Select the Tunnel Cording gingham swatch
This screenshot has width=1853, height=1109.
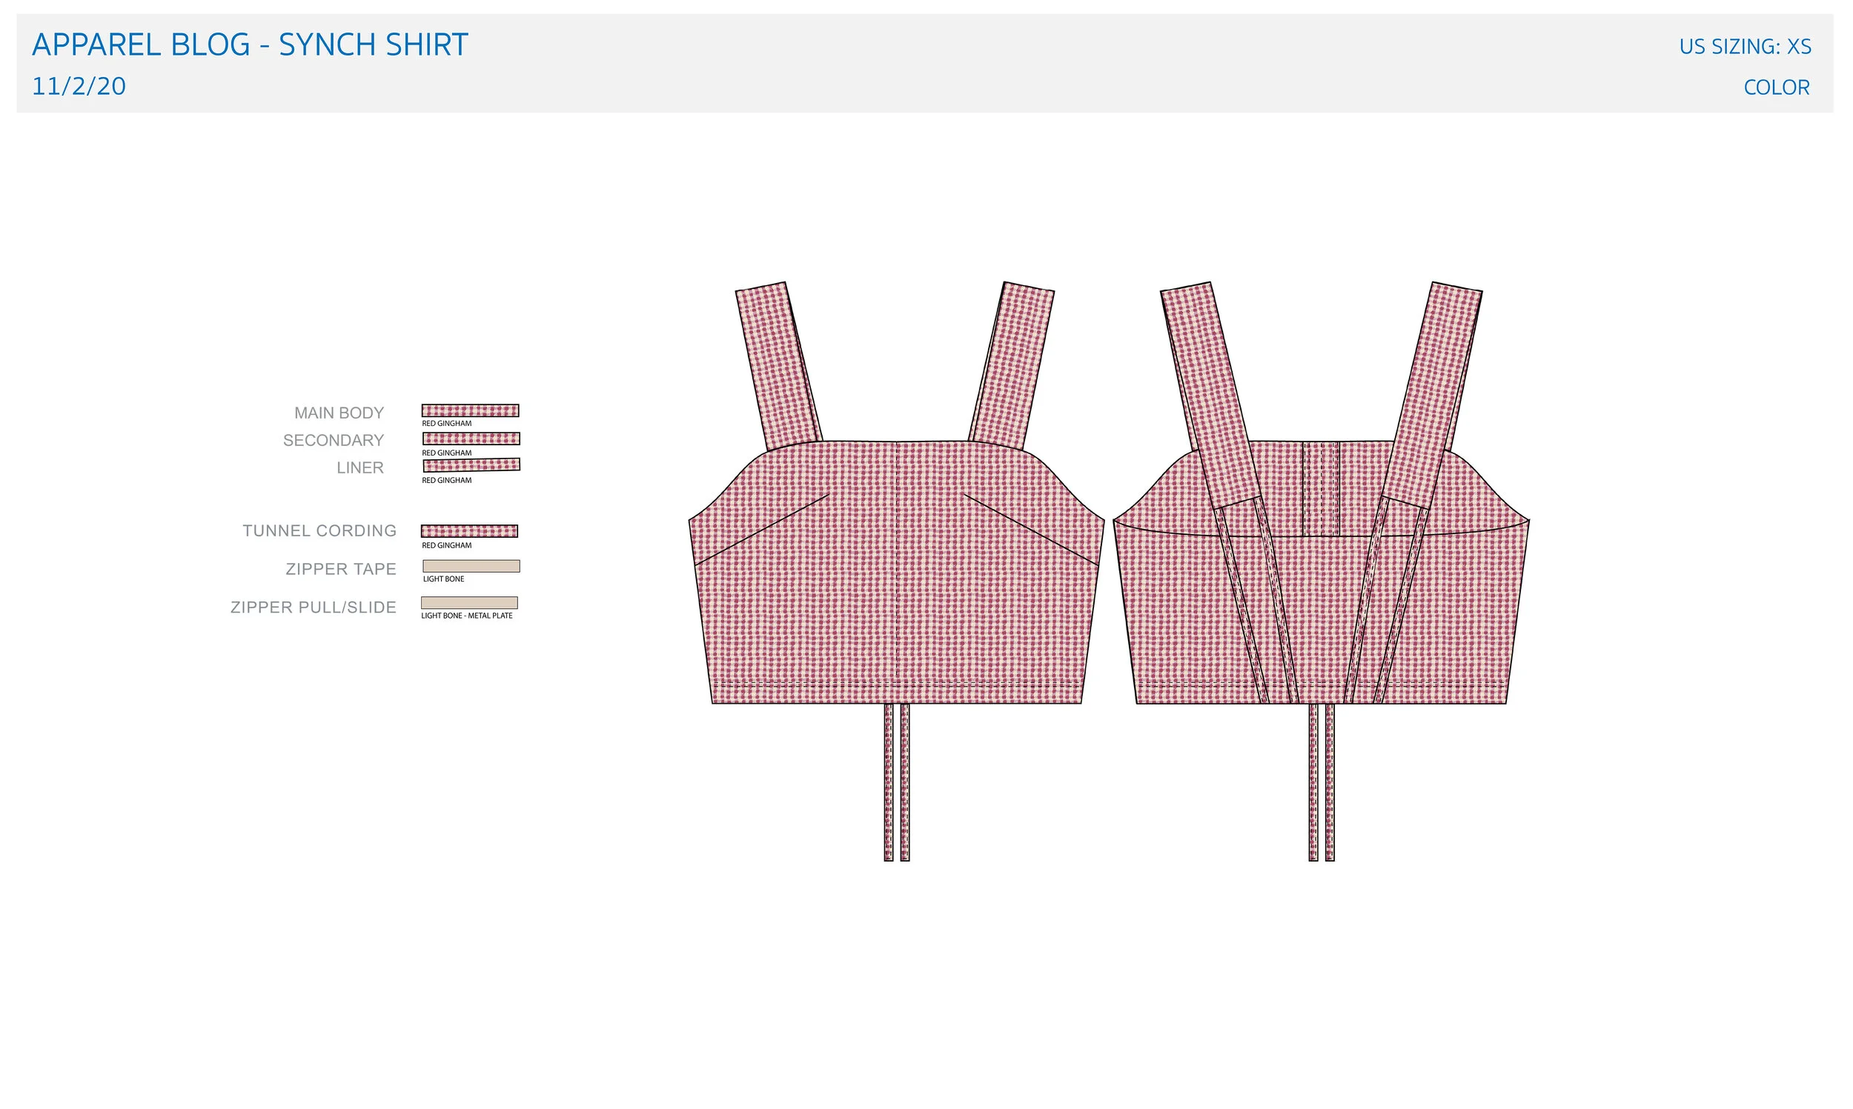pos(469,531)
